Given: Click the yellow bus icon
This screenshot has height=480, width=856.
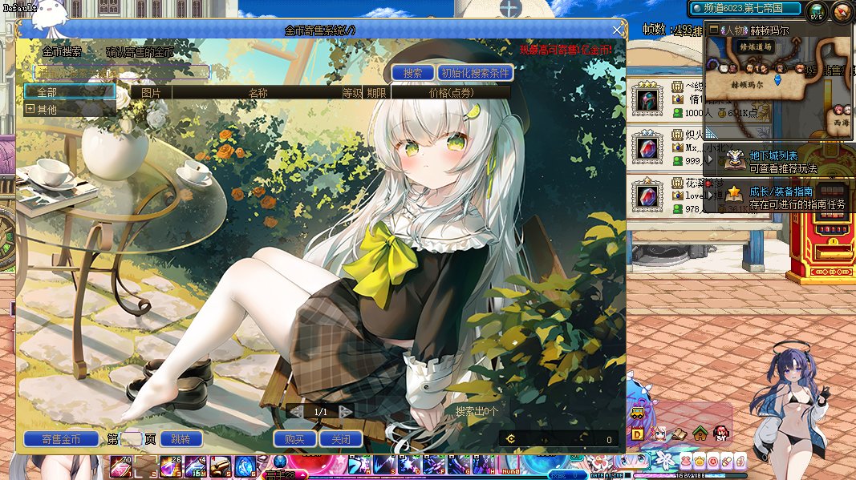Looking at the screenshot, I should [637, 413].
